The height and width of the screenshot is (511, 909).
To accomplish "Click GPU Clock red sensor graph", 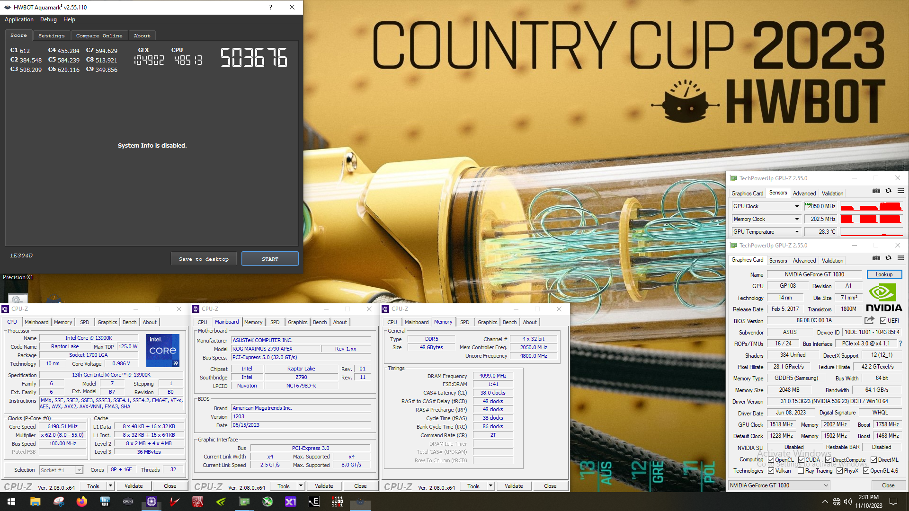I will point(871,206).
